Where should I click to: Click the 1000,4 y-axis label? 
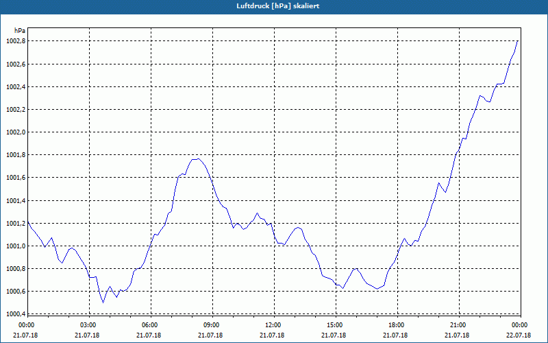[16, 314]
